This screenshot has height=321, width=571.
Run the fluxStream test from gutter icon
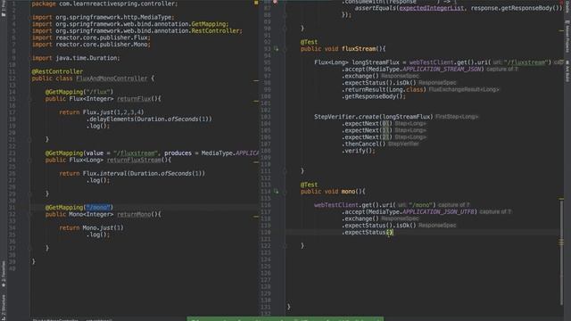[x=276, y=49]
